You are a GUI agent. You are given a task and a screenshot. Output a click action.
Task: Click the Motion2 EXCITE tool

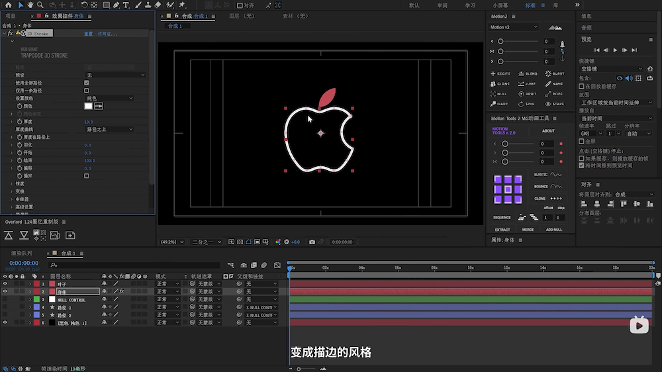[x=500, y=73]
